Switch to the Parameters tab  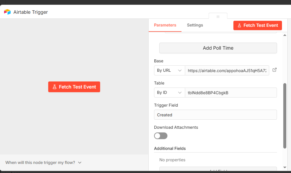point(165,25)
